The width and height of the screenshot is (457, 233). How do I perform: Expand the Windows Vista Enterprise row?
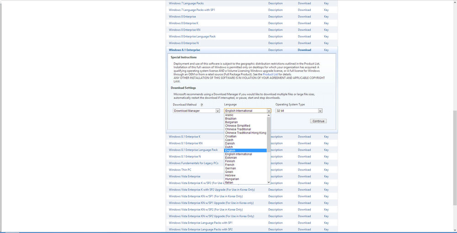[185, 176]
